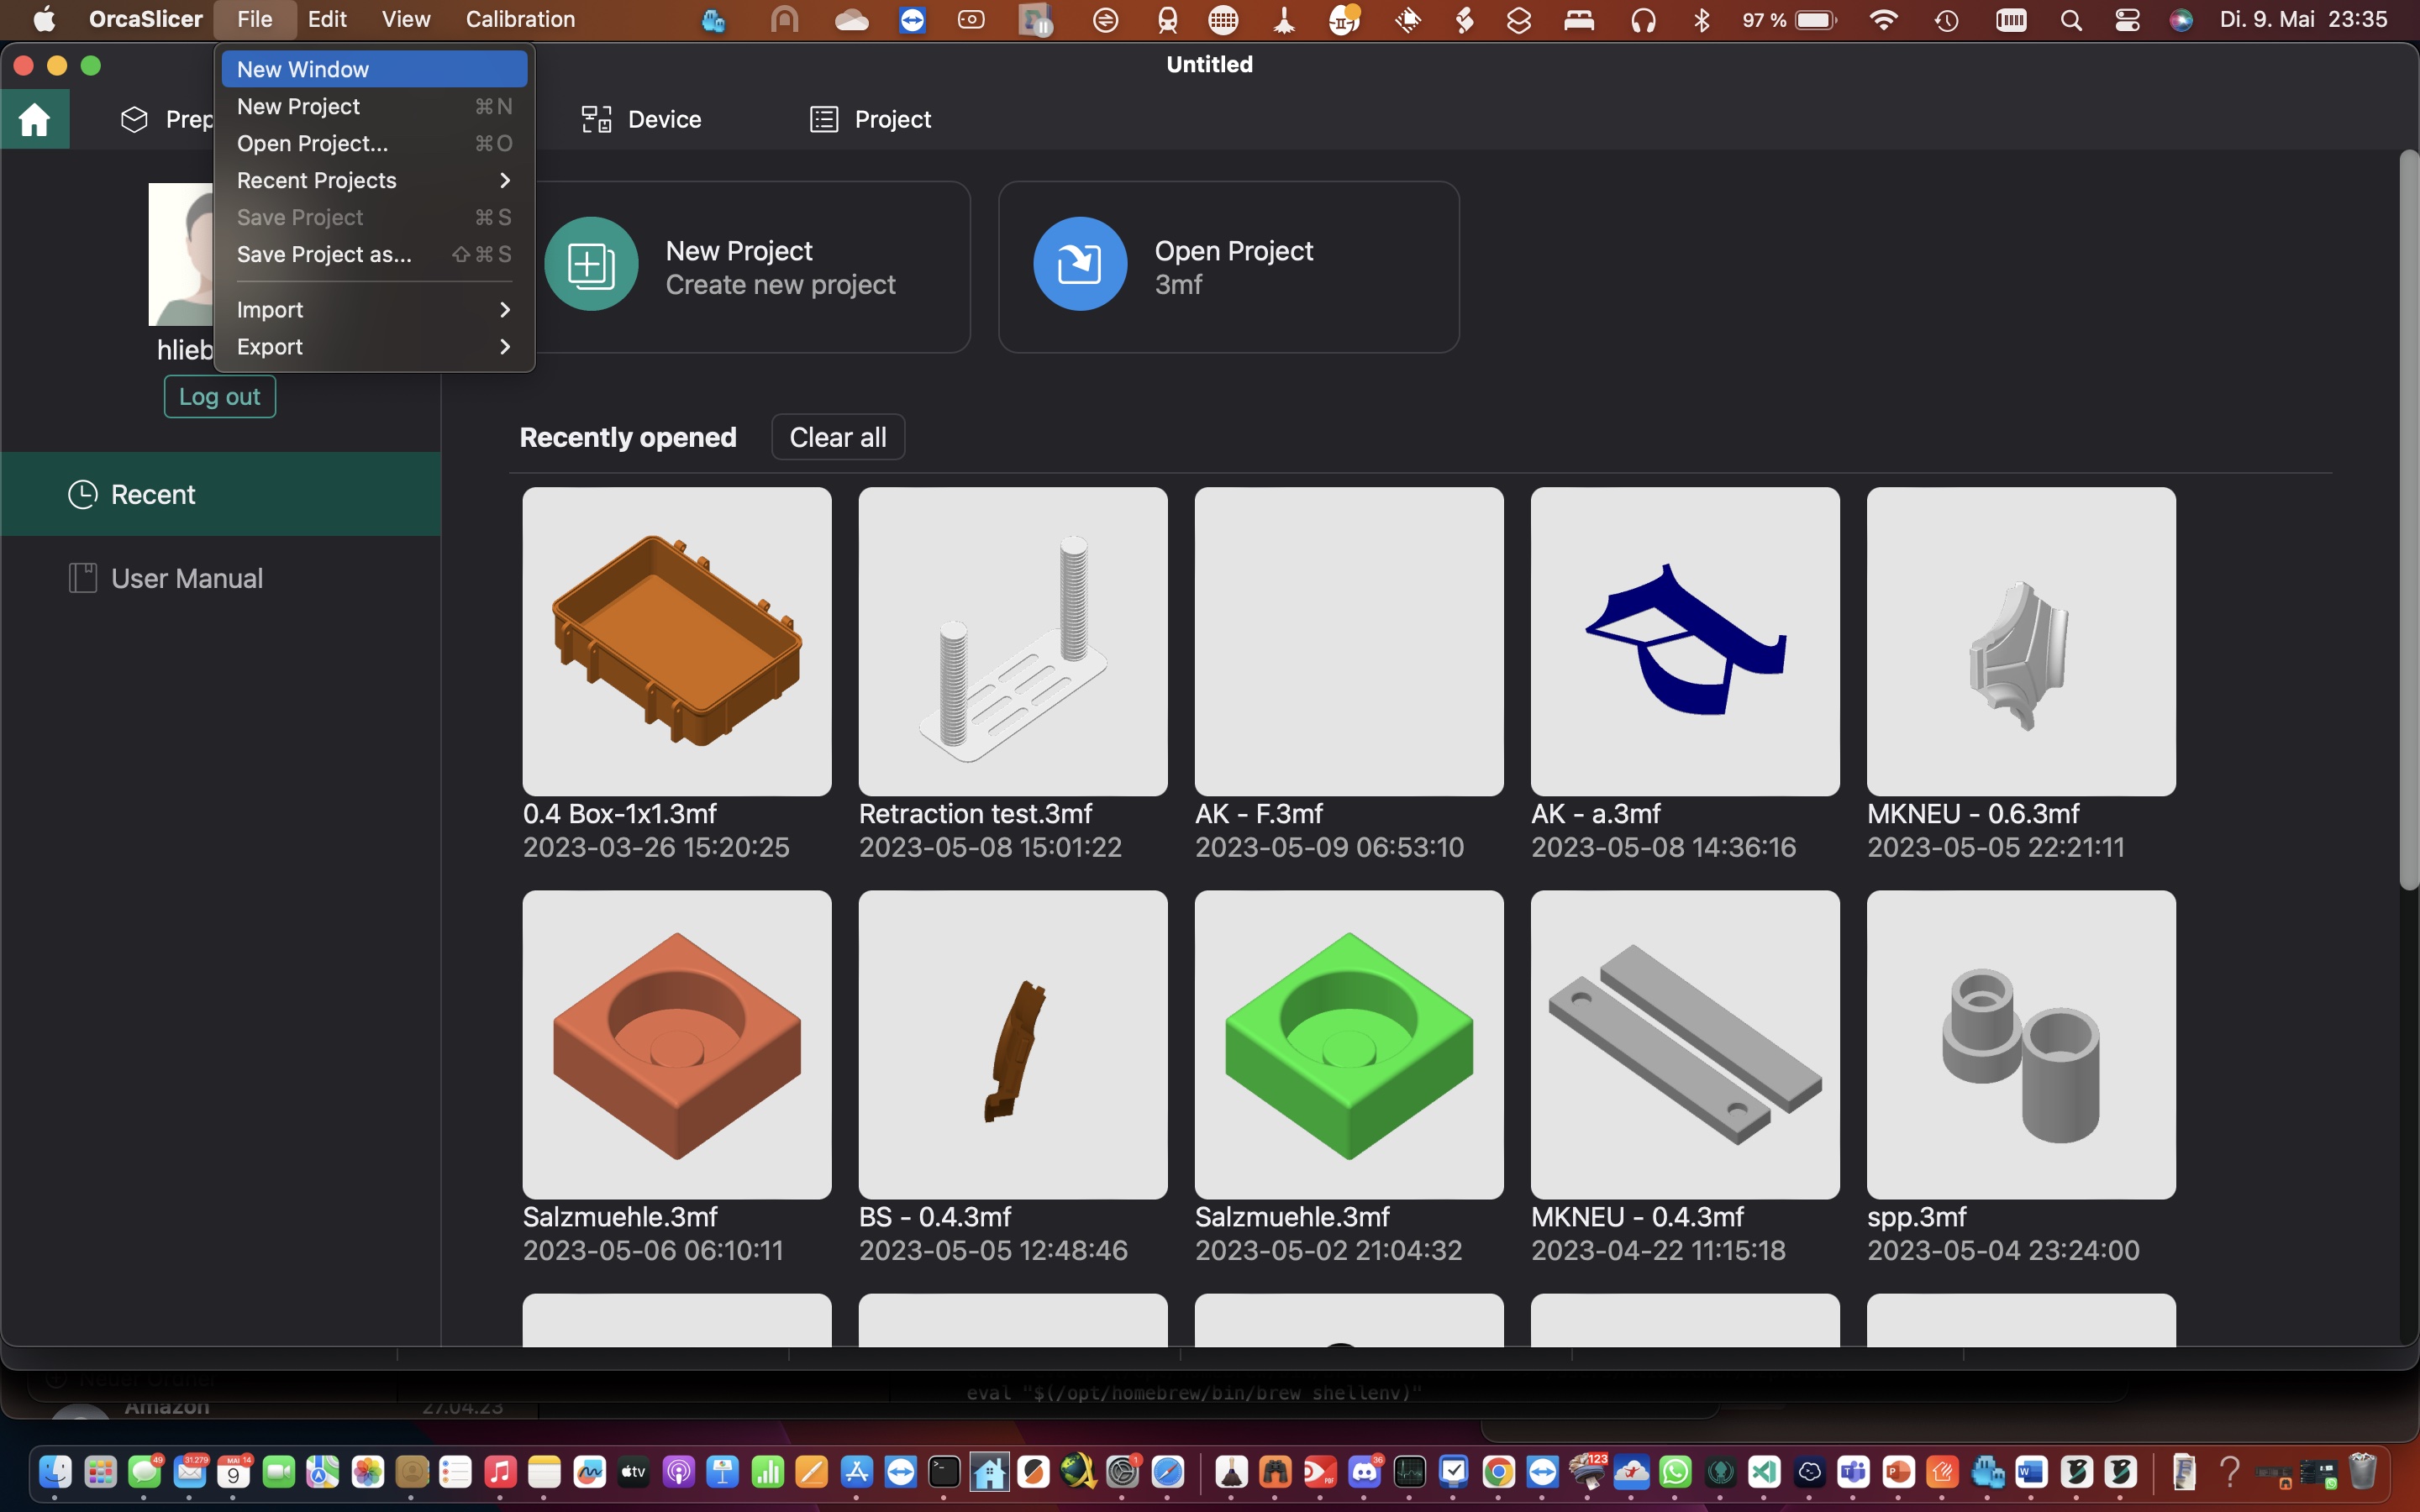Viewport: 2420px width, 1512px height.
Task: Open BS - 0.4.3mf thumbnail
Action: pyautogui.click(x=1013, y=1045)
